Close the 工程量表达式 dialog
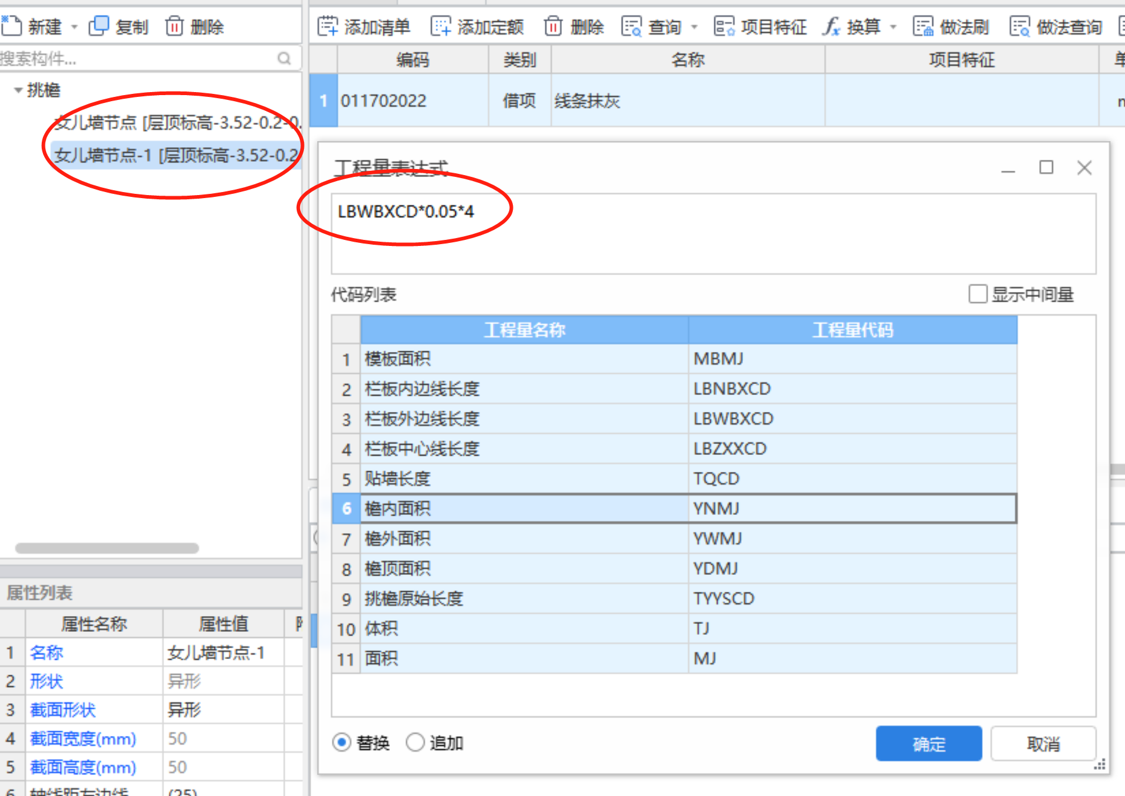 click(x=1084, y=168)
